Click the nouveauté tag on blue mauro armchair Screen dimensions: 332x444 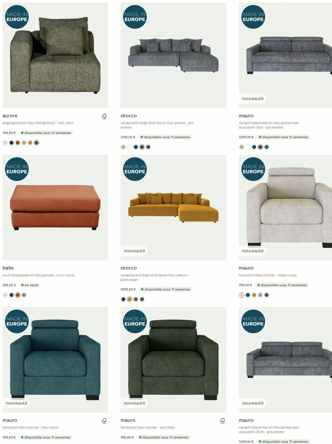point(16,403)
